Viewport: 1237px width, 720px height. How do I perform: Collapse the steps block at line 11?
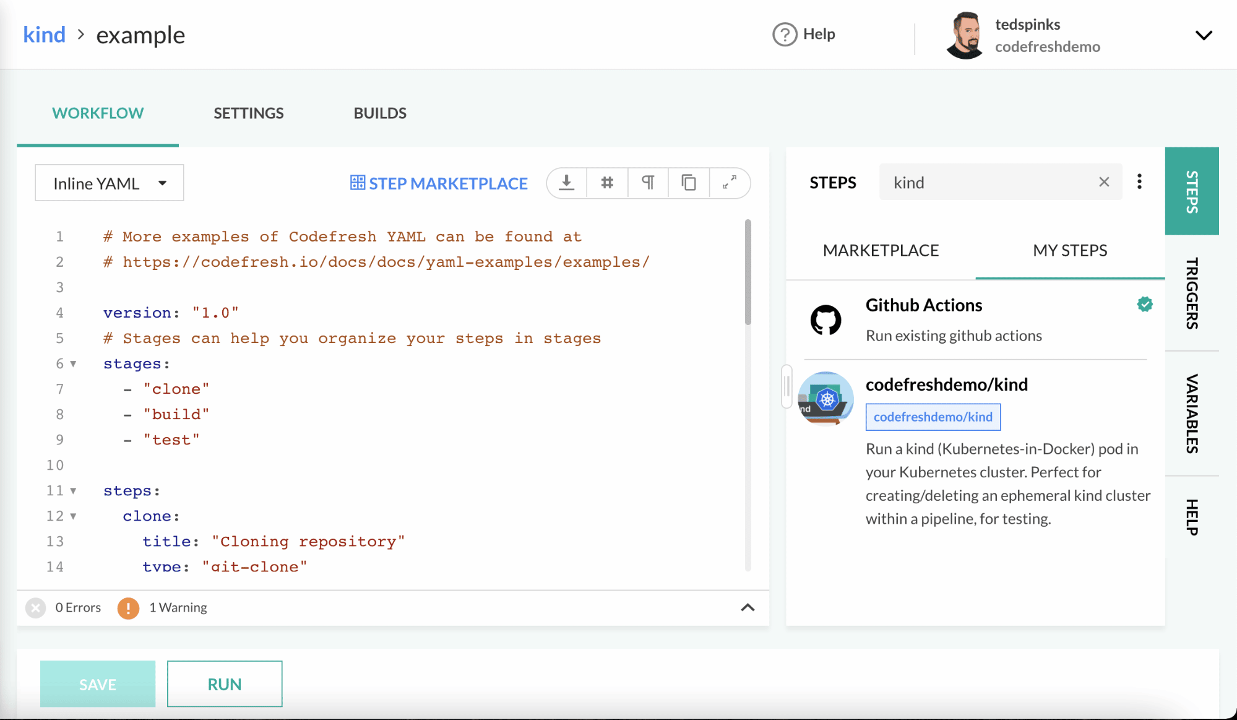73,491
